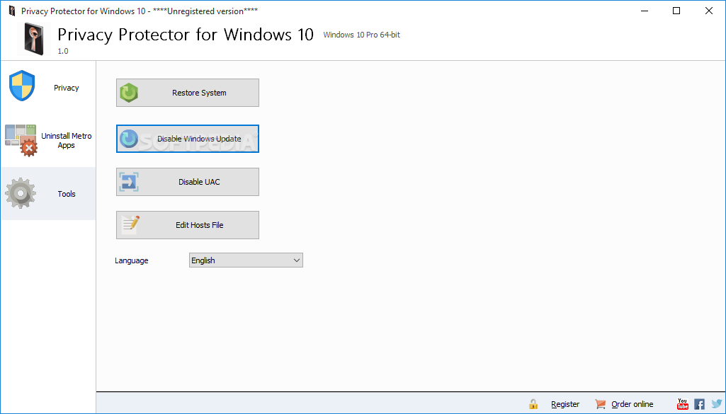The image size is (726, 414).
Task: Click Disable Windows Update button
Action: 188,139
